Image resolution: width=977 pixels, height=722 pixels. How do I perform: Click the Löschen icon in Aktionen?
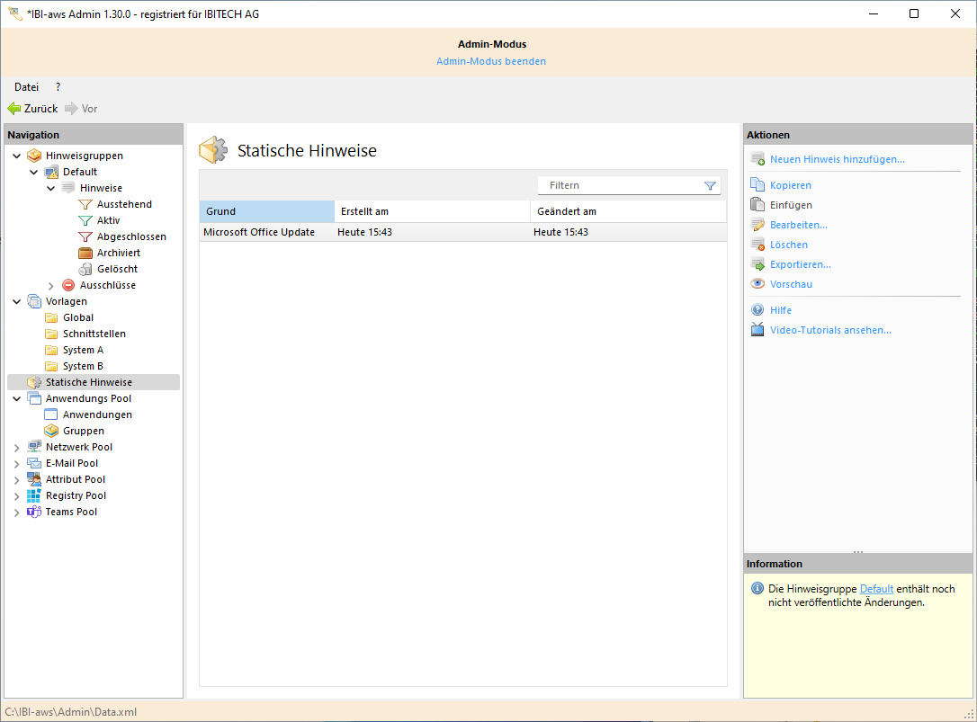(x=757, y=245)
